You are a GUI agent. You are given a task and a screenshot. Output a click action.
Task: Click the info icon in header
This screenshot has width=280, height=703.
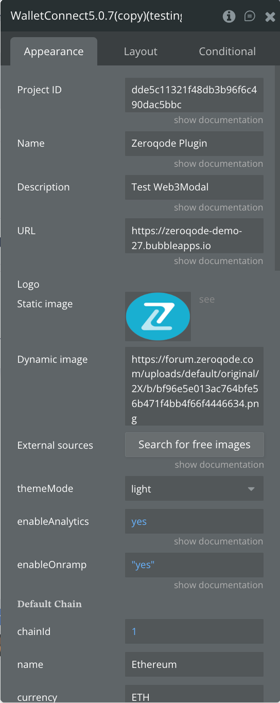pyautogui.click(x=230, y=16)
